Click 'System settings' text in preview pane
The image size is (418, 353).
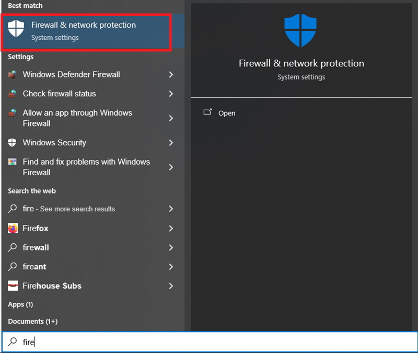tap(301, 77)
